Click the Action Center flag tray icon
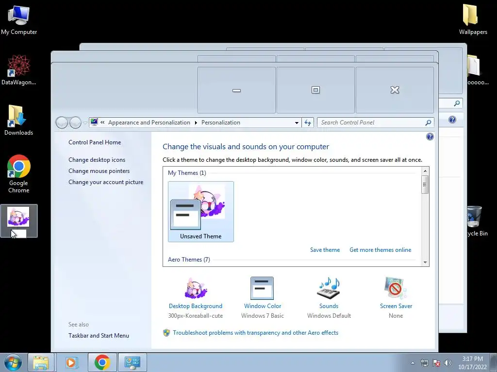 436,363
